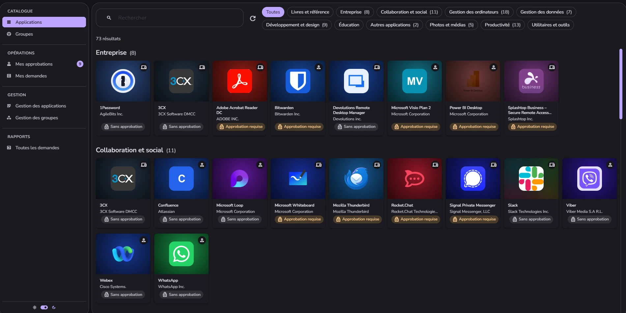The width and height of the screenshot is (626, 313).
Task: Click Sans approbation on the Webex card
Action: coord(123,295)
